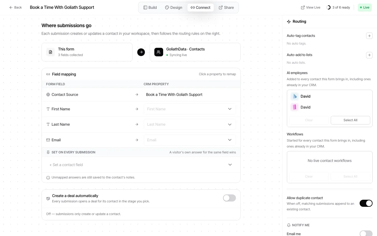Toggle the Email me notification switch
377x236 pixels.
click(x=366, y=234)
